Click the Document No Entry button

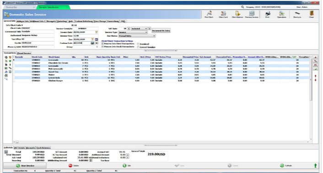click(x=161, y=31)
